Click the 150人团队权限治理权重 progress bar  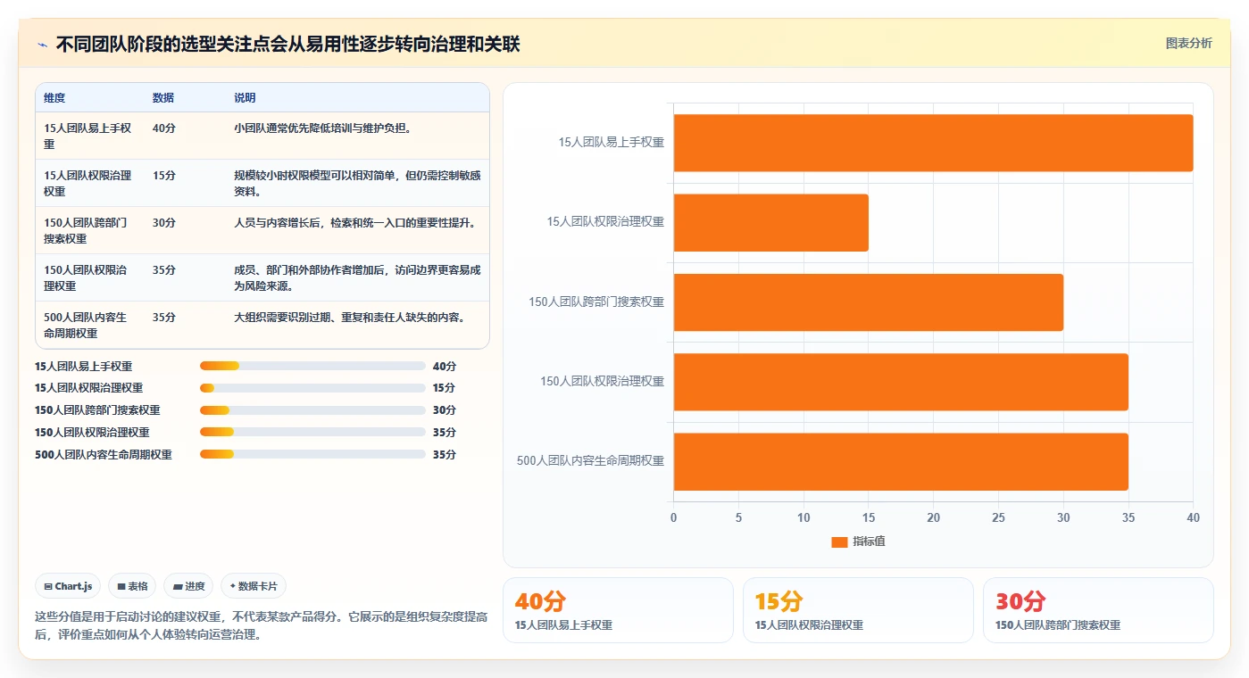point(312,433)
